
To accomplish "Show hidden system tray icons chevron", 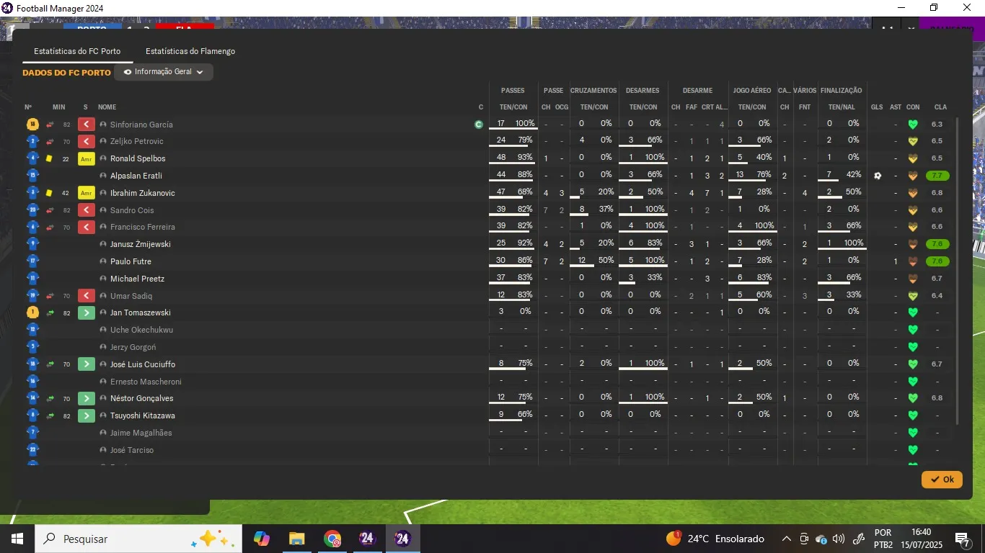I will click(x=787, y=539).
